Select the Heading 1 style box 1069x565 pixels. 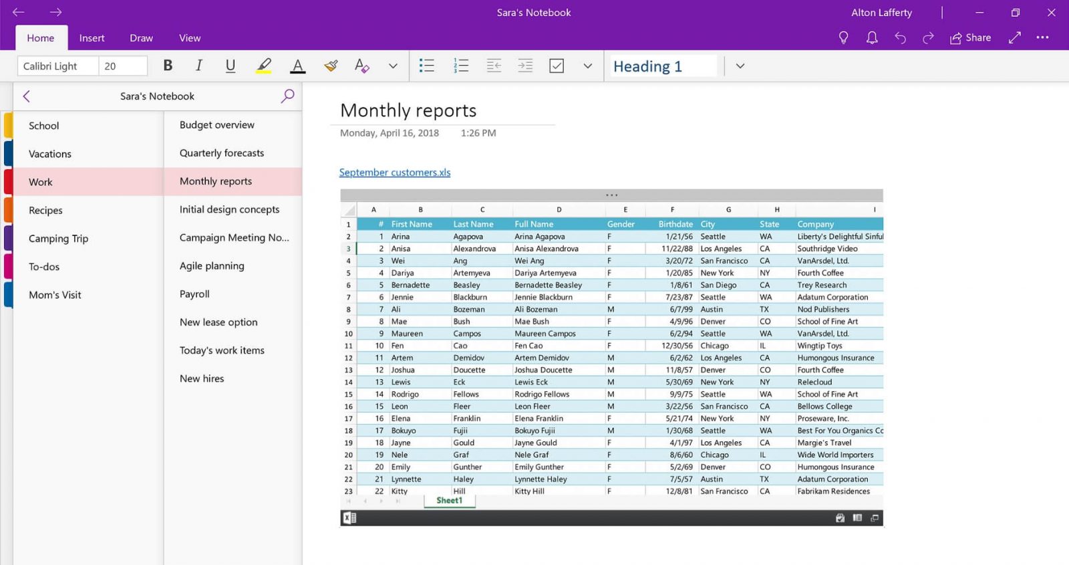point(663,66)
